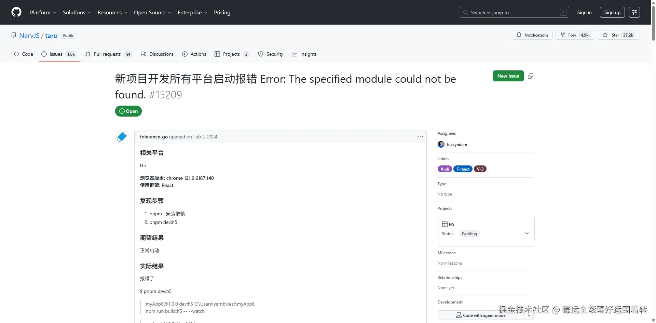This screenshot has height=323, width=656.
Task: Open the H5 project link
Action: coord(451,224)
